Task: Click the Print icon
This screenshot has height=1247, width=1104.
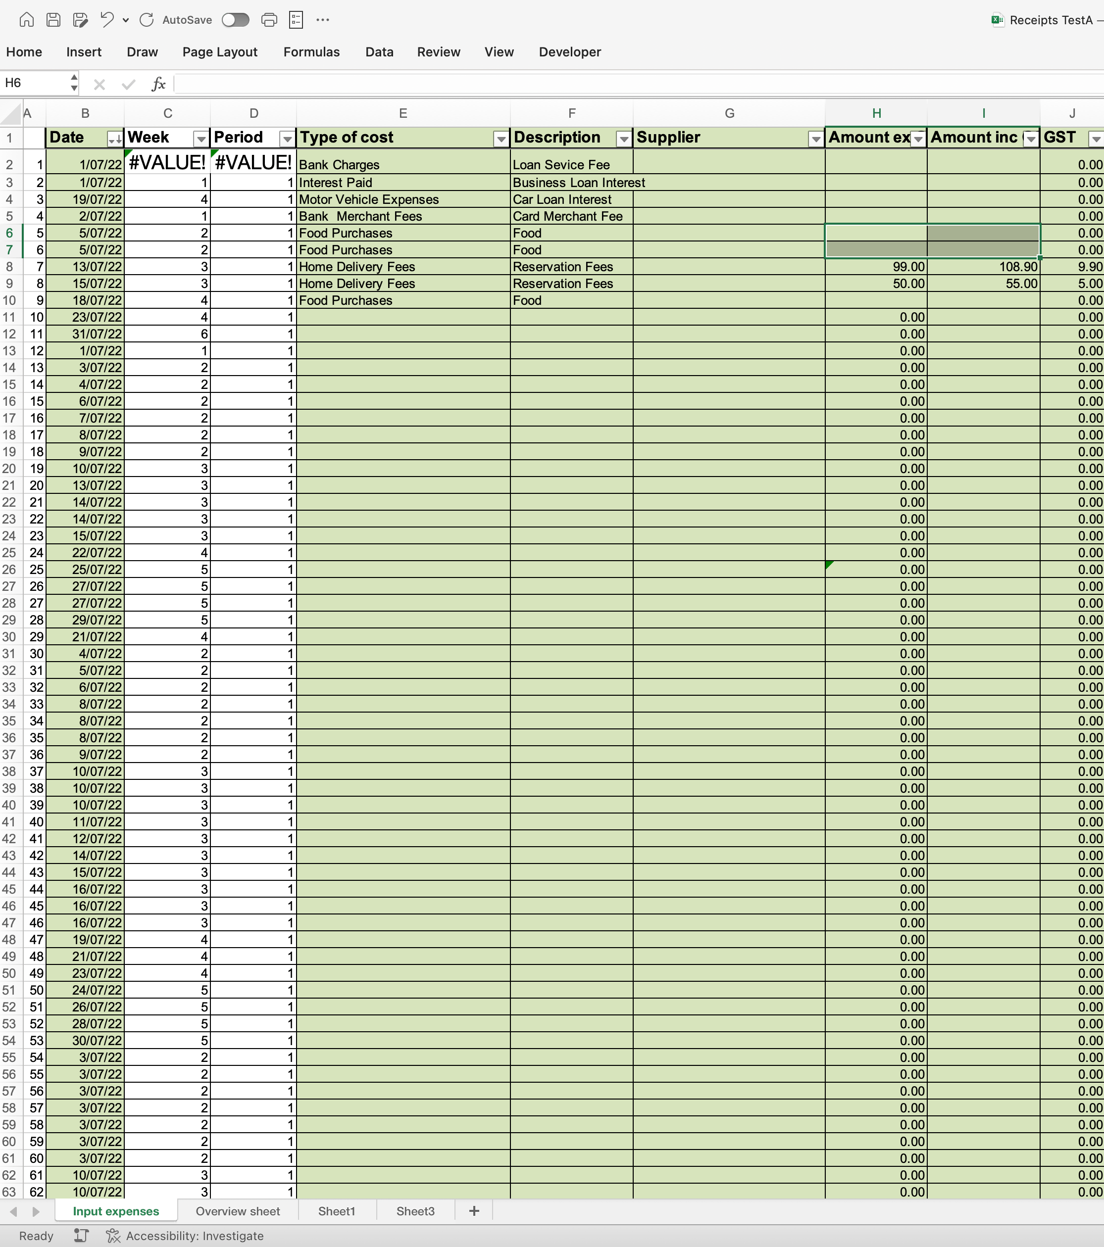Action: (269, 20)
